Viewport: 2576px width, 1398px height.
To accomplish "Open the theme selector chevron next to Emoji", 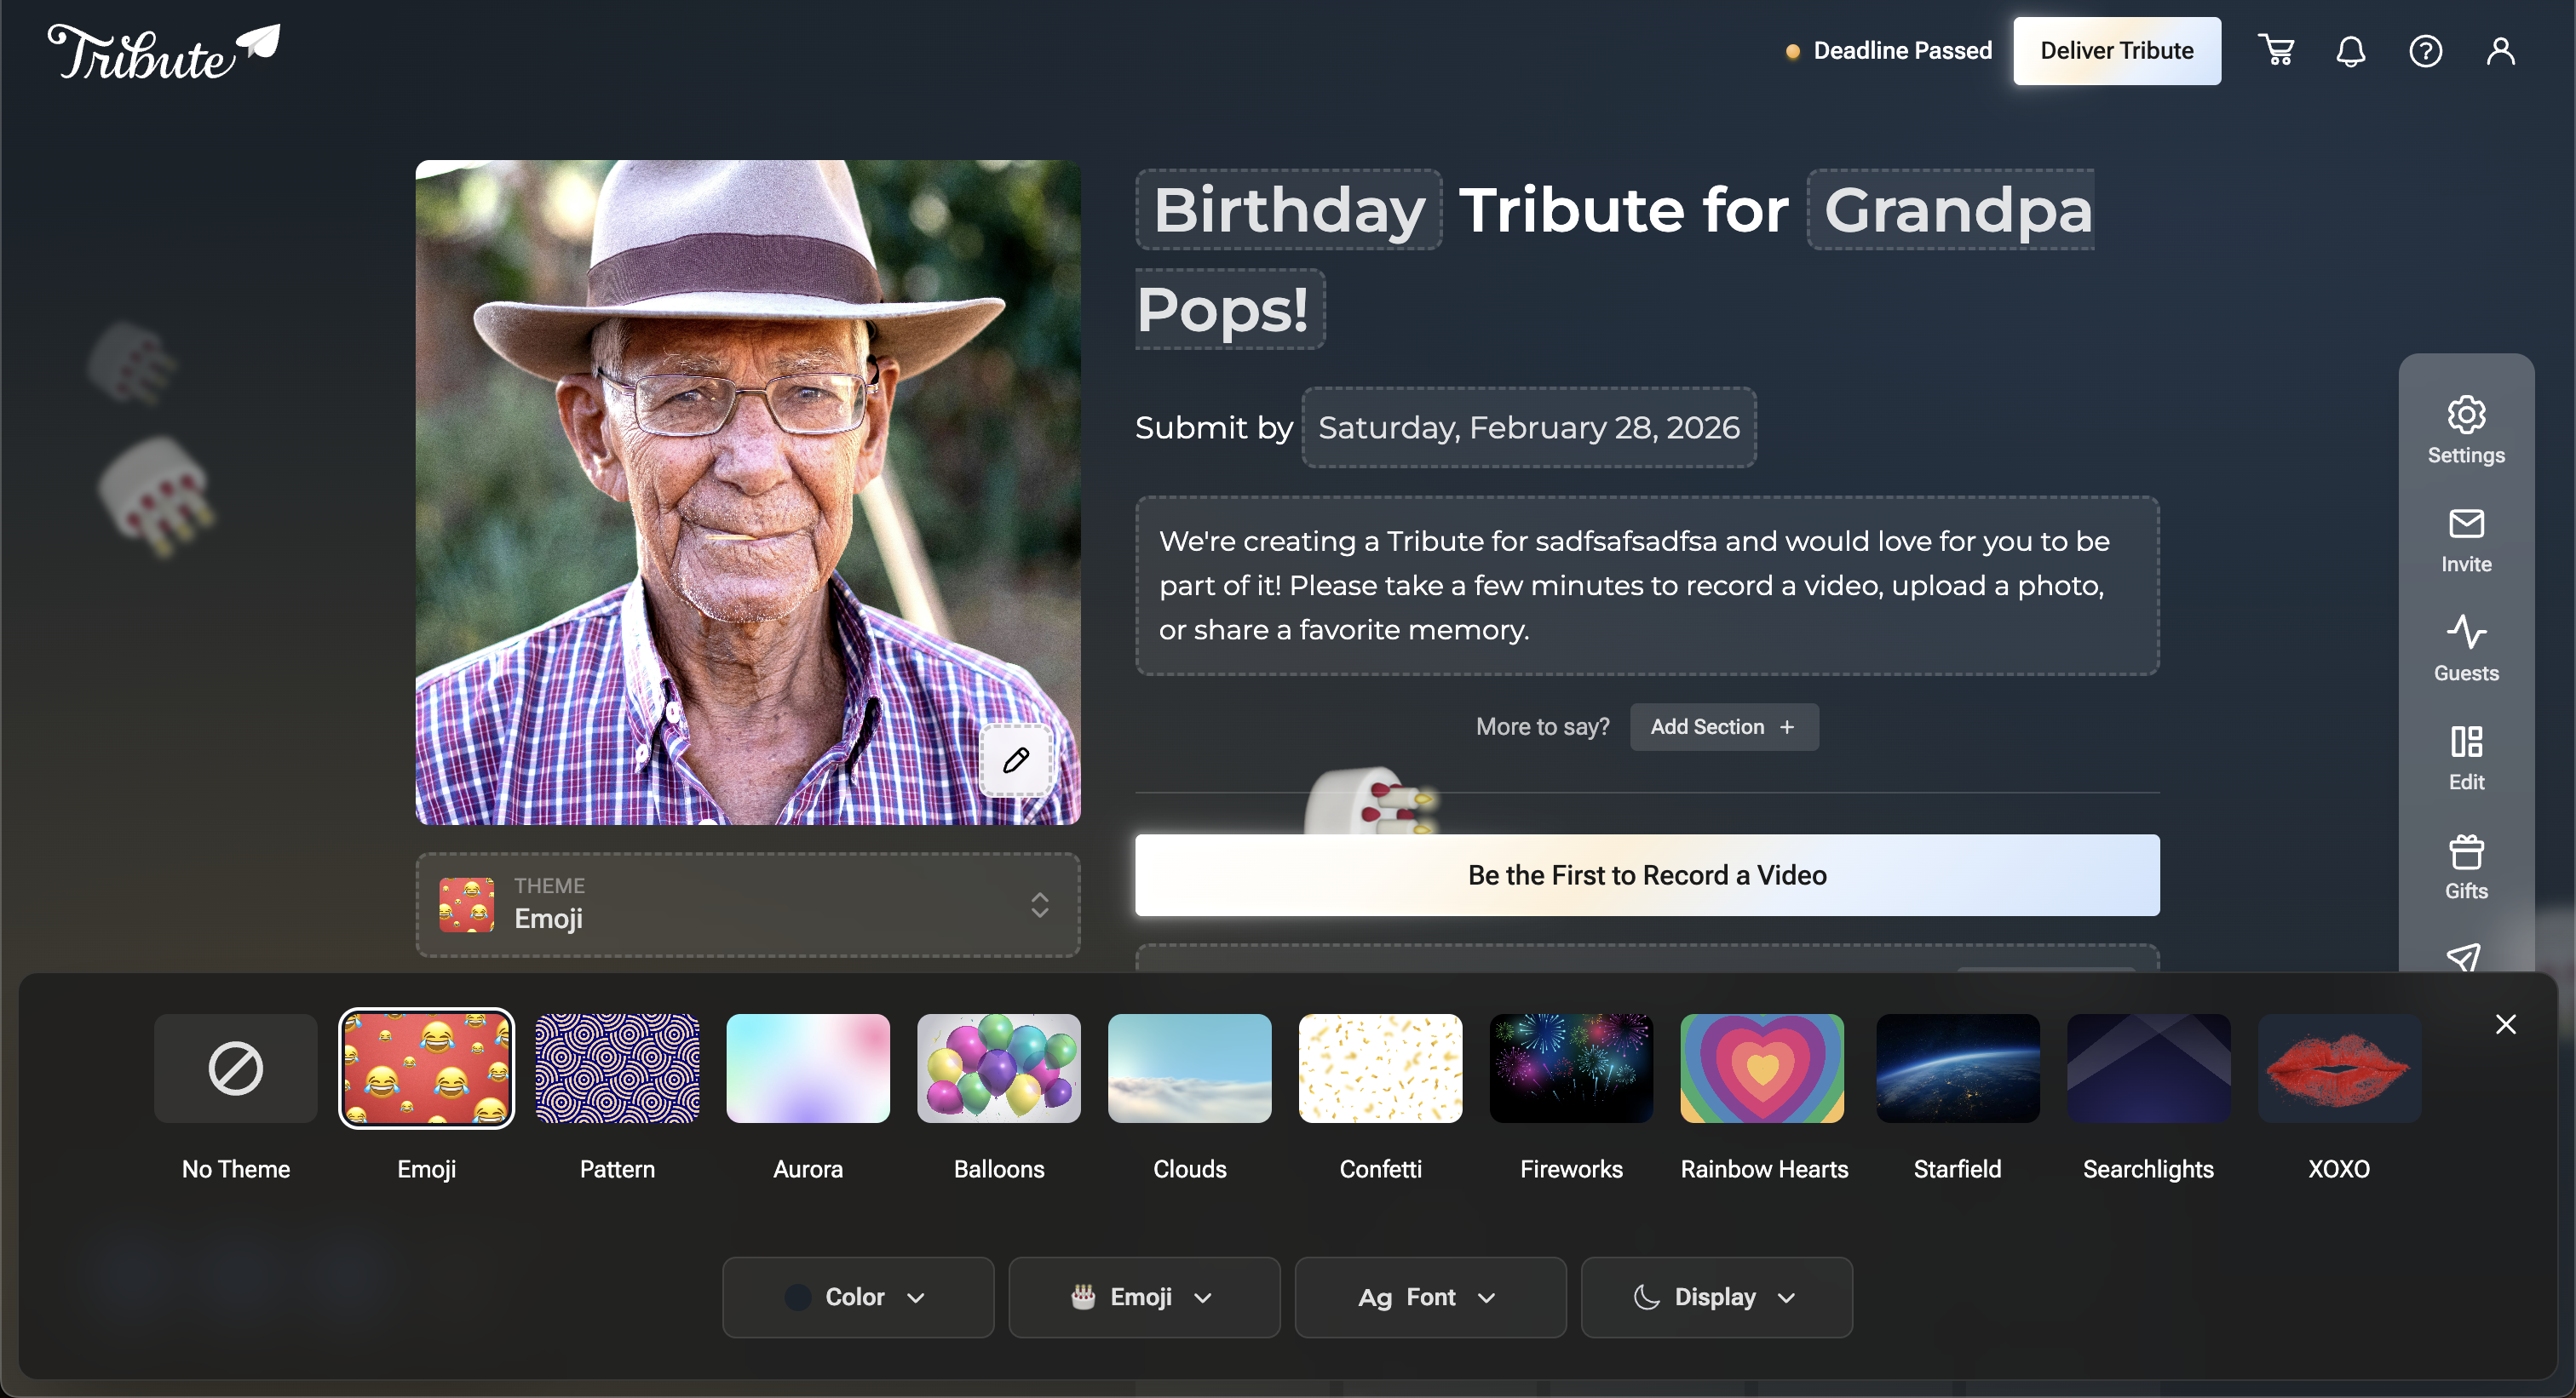I will [x=1040, y=905].
